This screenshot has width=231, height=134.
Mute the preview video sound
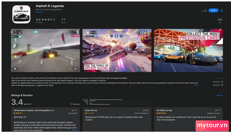[76, 69]
